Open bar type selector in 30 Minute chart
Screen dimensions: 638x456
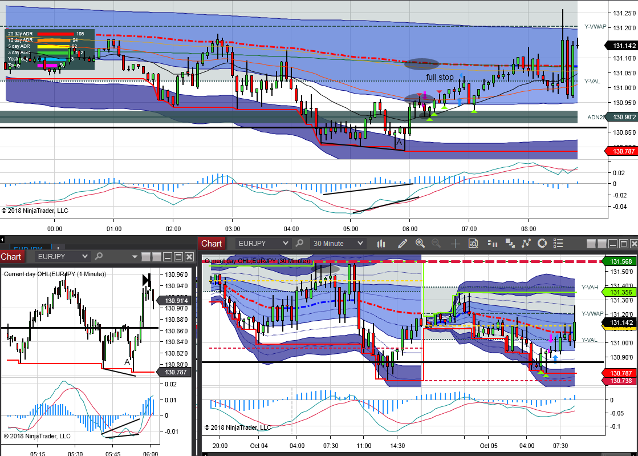click(381, 244)
